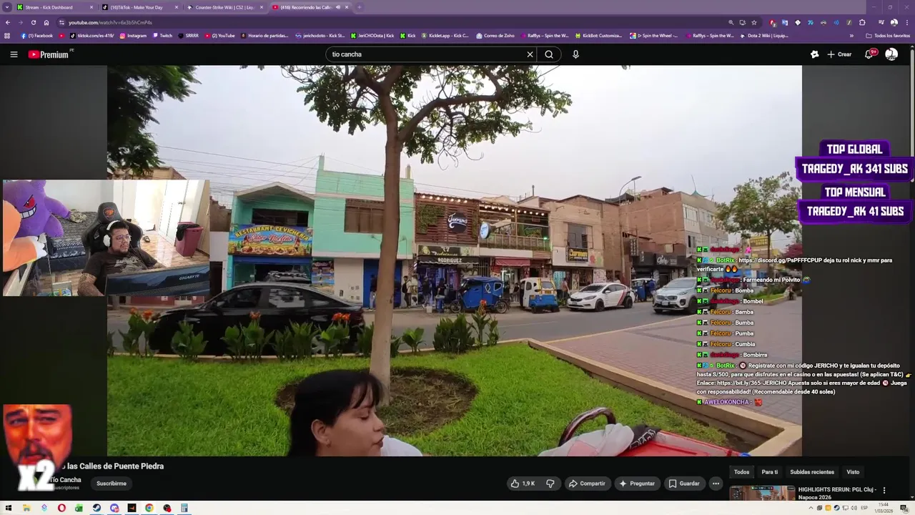Open the YouTube guide hamburger menu
Screen dimensions: 915x515
coord(14,54)
